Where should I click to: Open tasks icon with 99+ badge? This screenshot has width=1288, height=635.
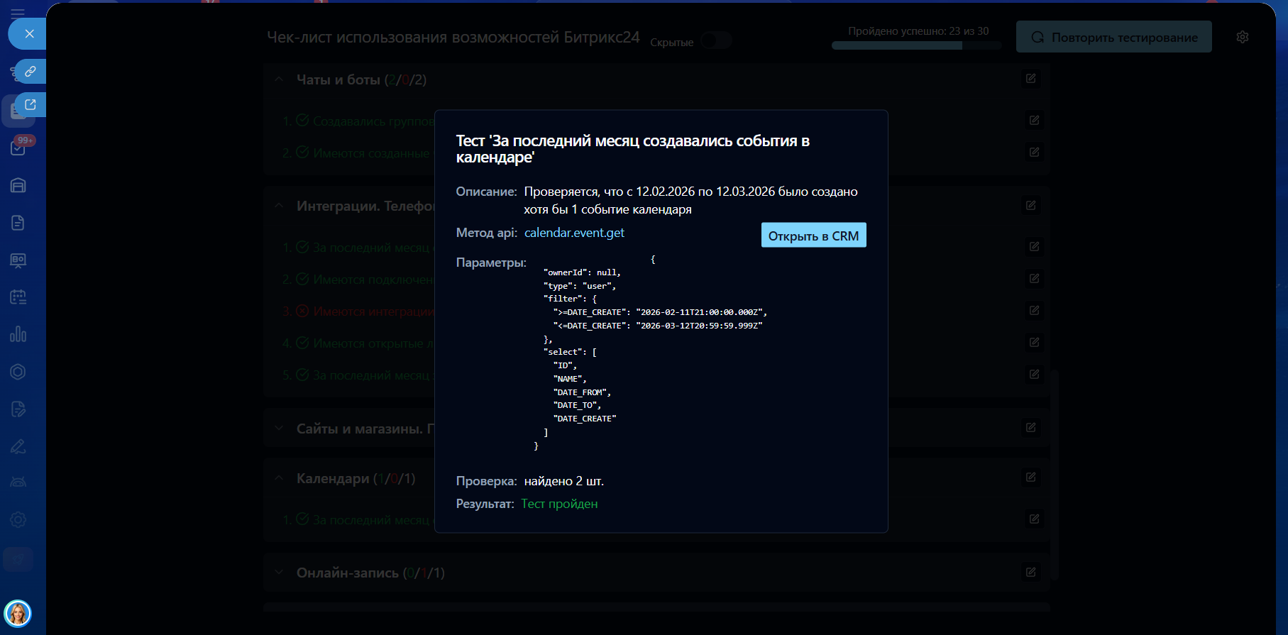[x=18, y=148]
